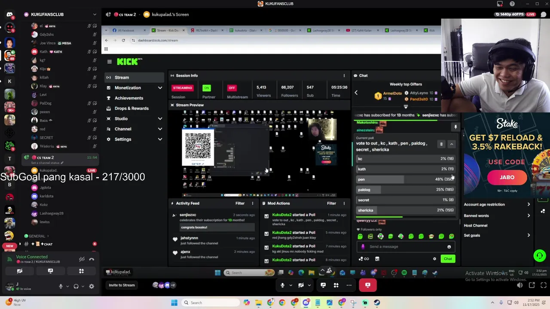Select the pen poll option bar
The width and height of the screenshot is (550, 309).
tap(405, 179)
